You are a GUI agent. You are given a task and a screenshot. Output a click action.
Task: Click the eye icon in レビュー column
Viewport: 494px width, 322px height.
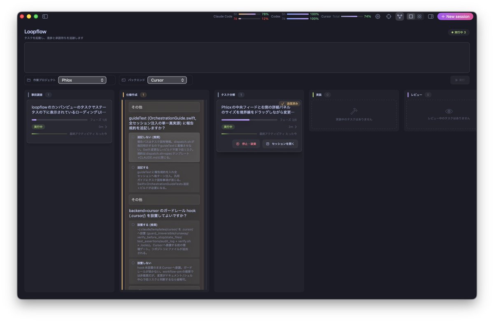[449, 111]
